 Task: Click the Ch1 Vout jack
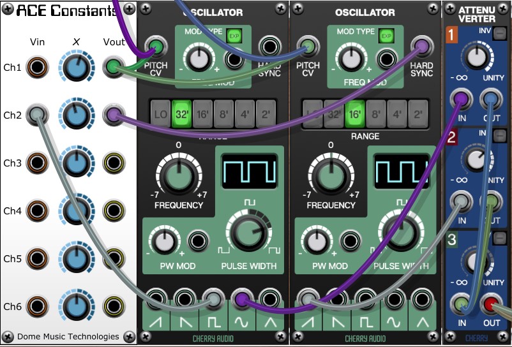[x=113, y=67]
